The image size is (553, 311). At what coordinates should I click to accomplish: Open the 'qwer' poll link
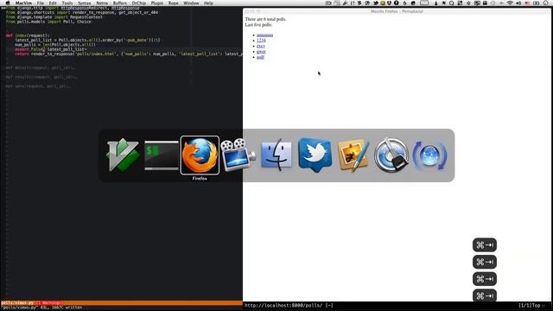(261, 52)
